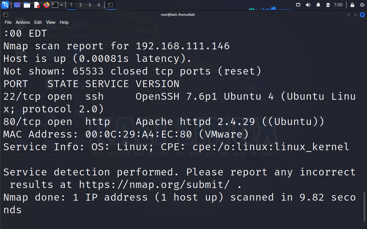Click the window title 'root@kali: /home/kali'
The height and width of the screenshot is (229, 367).
pyautogui.click(x=178, y=15)
